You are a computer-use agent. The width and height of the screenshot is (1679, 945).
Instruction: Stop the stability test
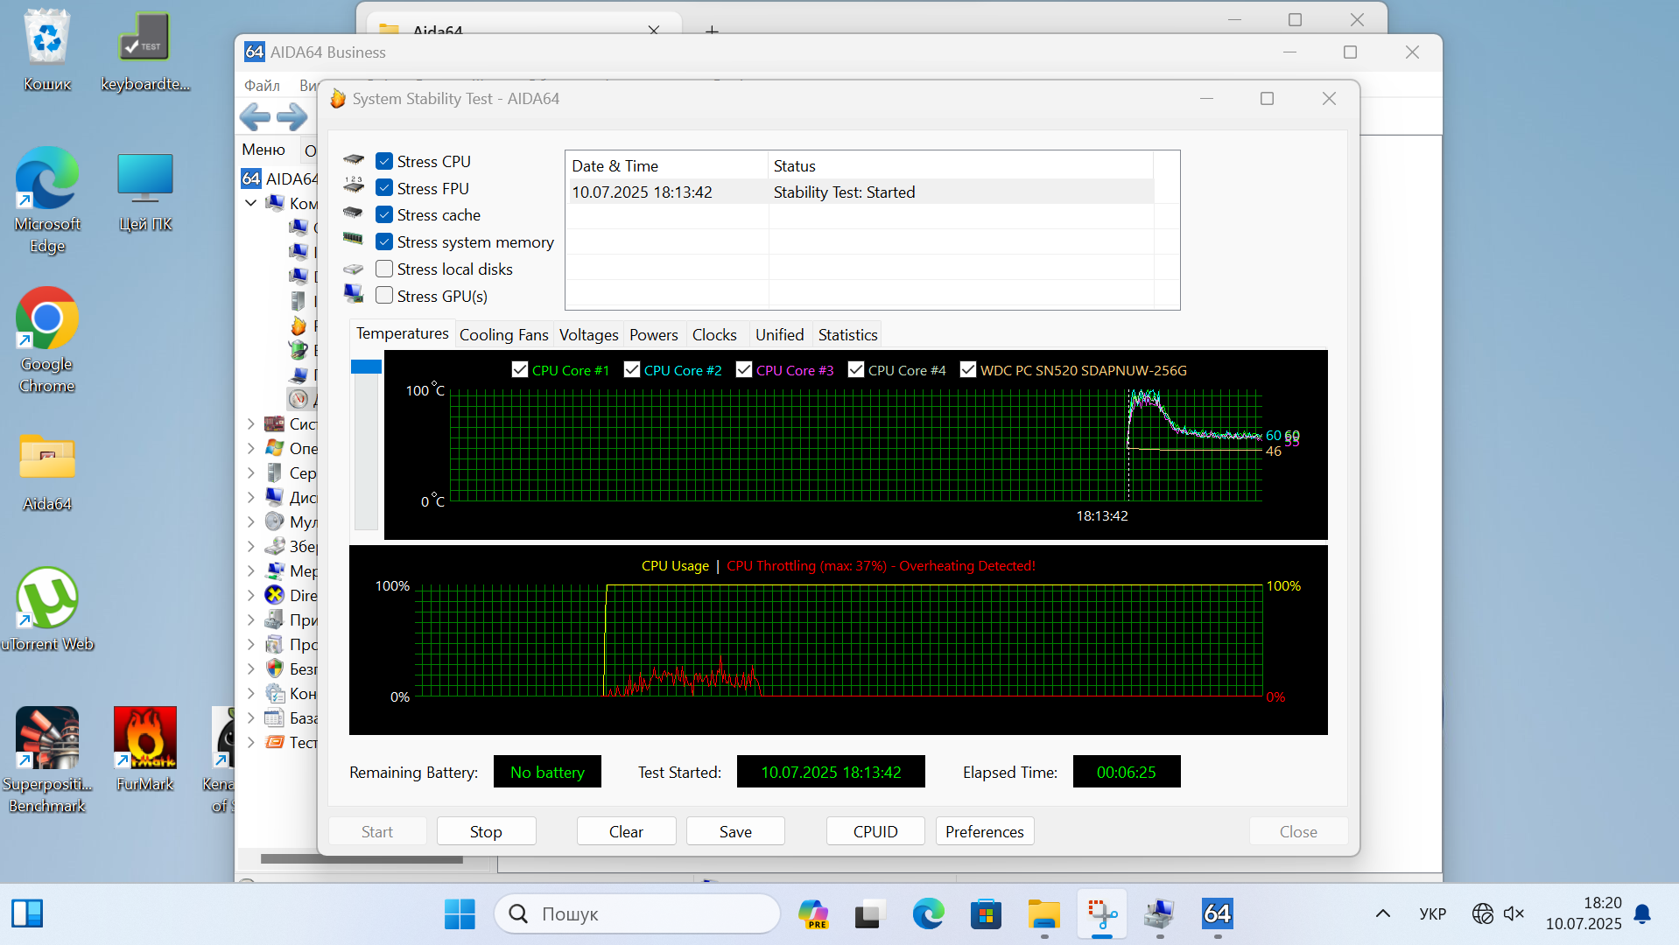486,831
